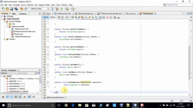193x108 pixels.
Task: Click the Save All toolbar icon
Action: click(16, 9)
